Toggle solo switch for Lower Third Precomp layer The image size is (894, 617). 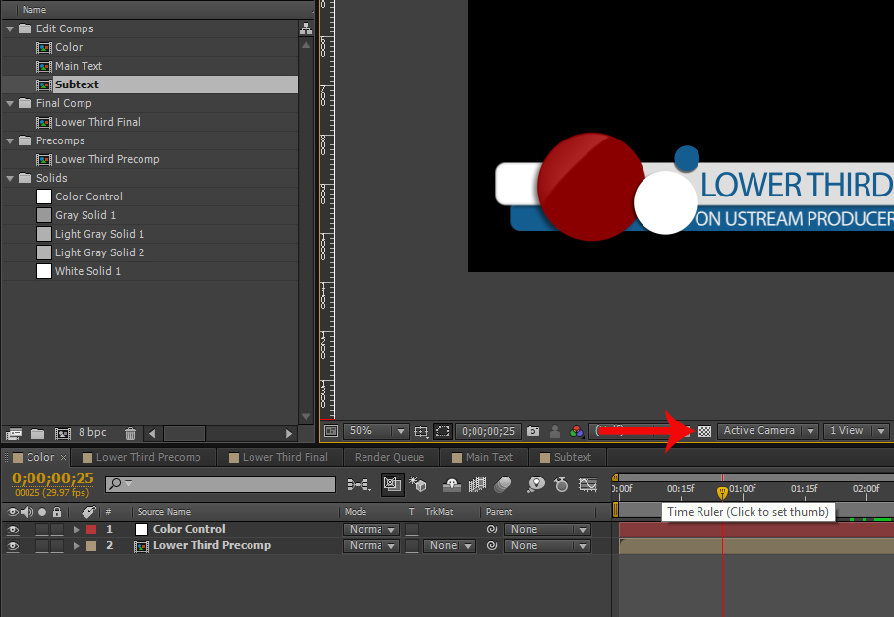[x=42, y=546]
